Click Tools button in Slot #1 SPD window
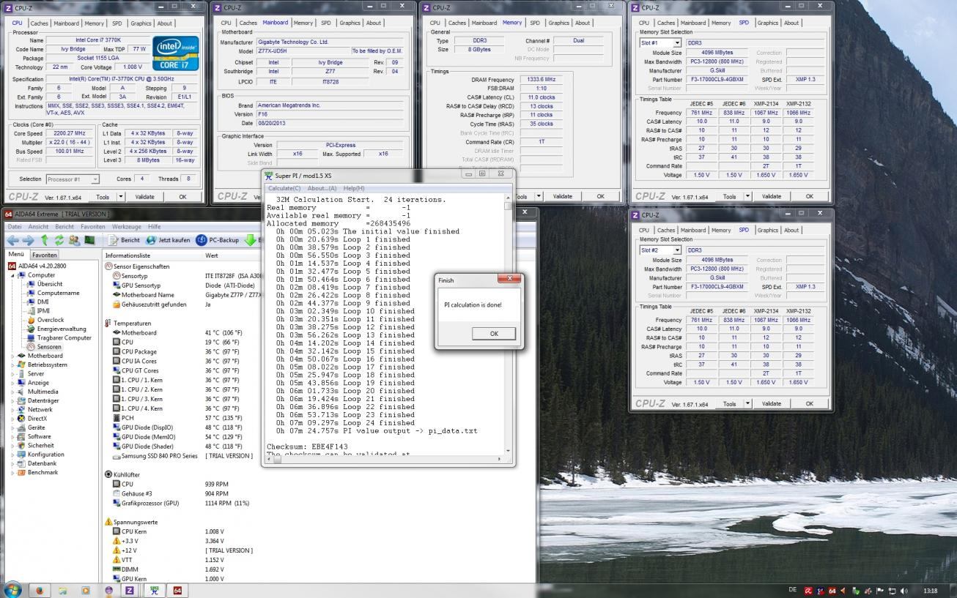This screenshot has height=598, width=957. click(729, 196)
